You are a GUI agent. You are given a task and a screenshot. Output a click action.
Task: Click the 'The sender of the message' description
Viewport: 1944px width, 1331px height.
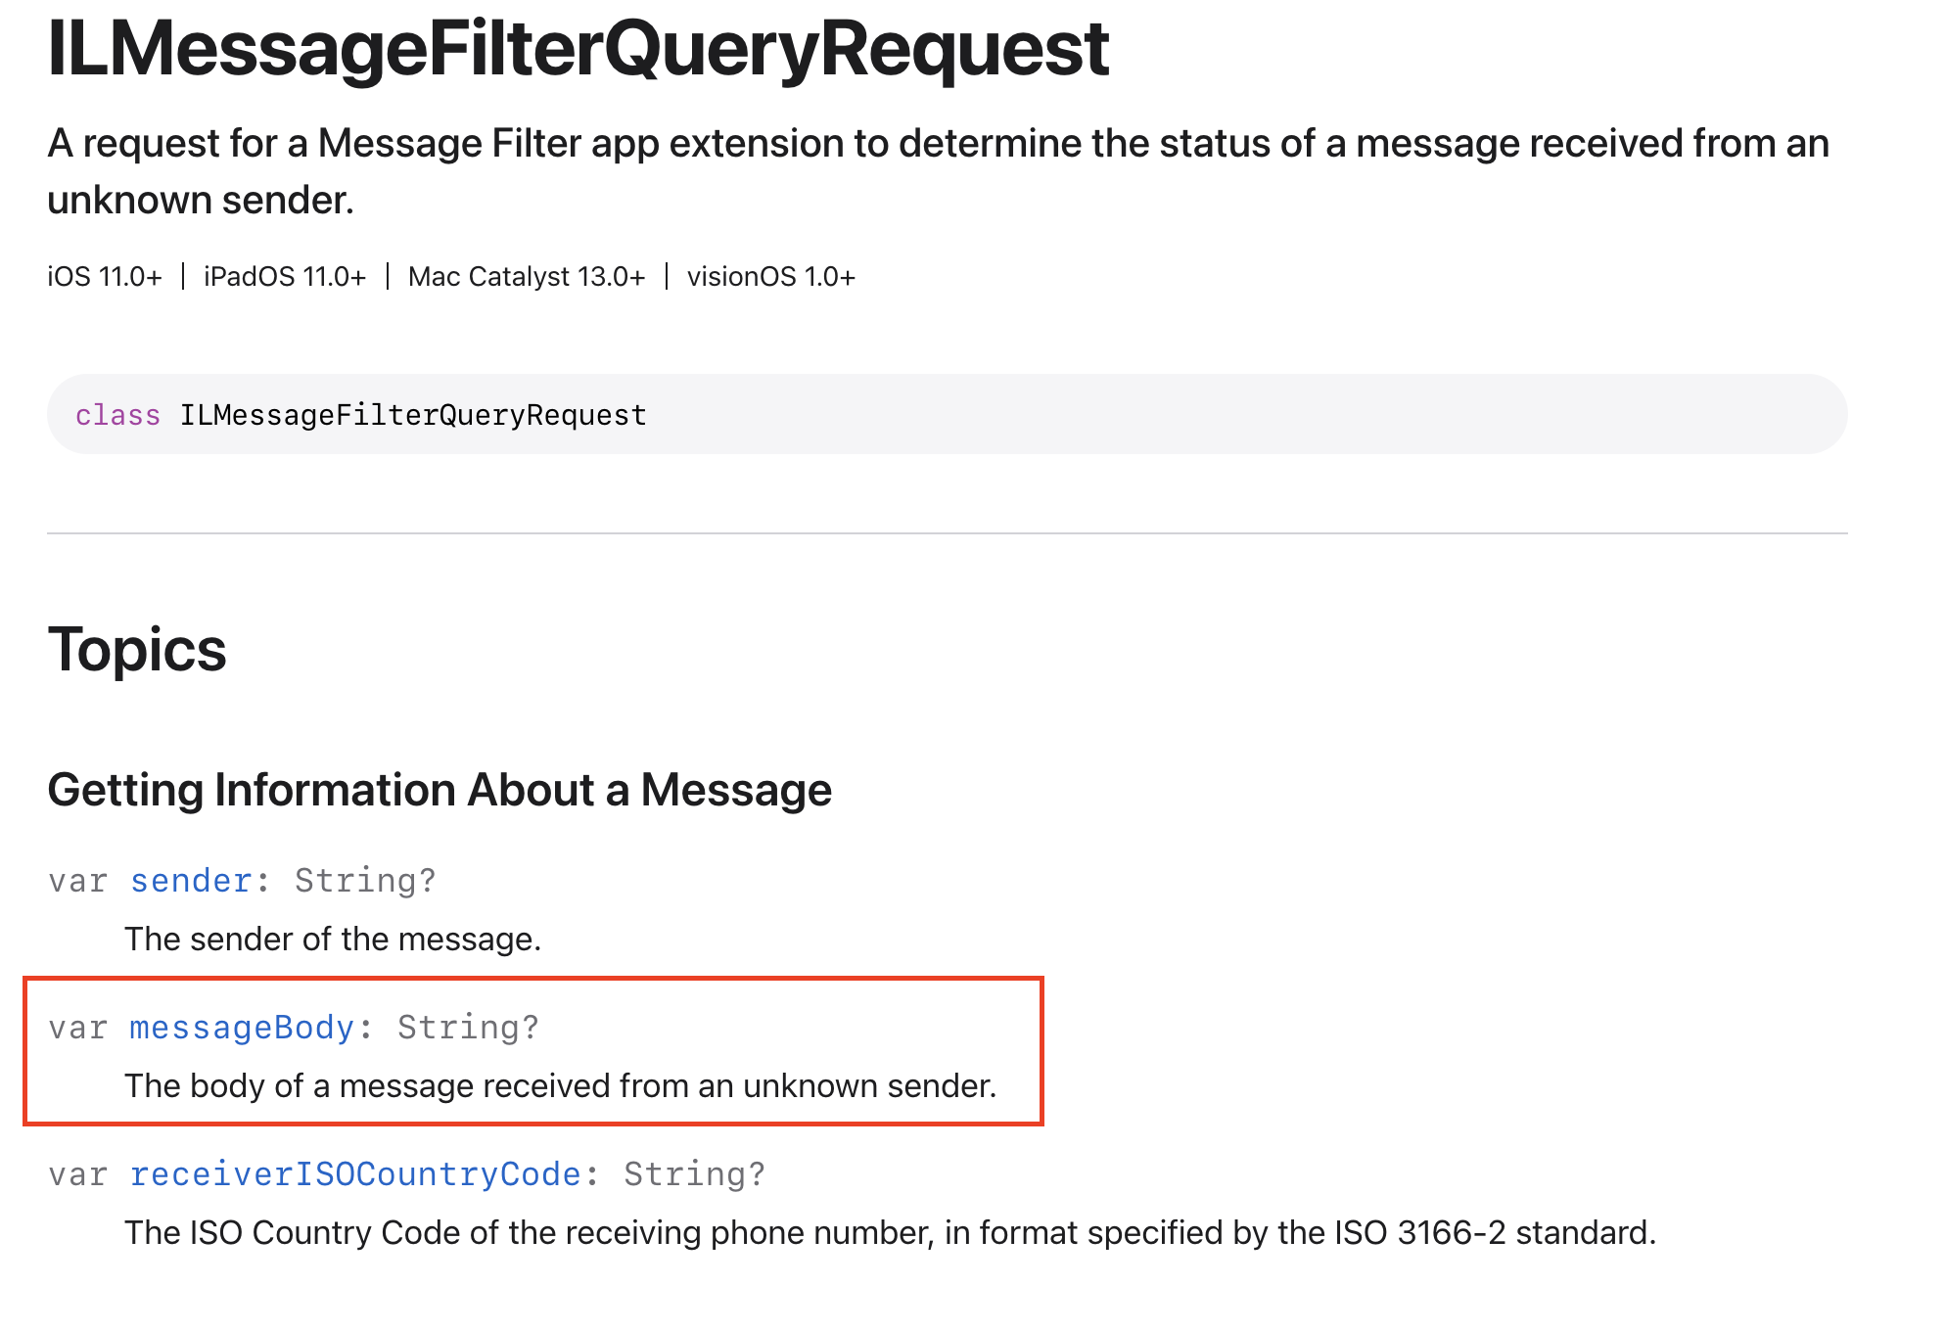pyautogui.click(x=333, y=940)
